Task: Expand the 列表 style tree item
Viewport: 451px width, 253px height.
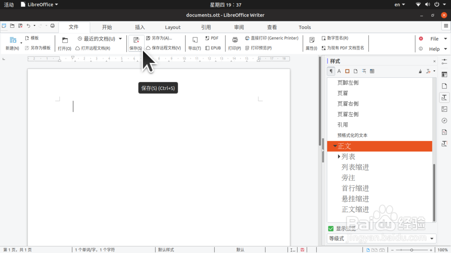Action: pos(339,157)
